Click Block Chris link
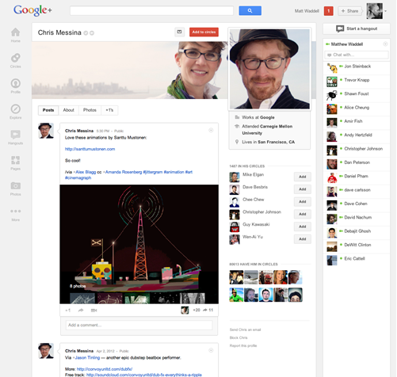397x377 pixels. pyautogui.click(x=239, y=337)
